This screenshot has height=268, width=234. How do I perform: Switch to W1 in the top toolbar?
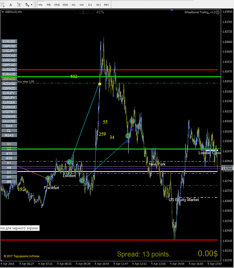[x=98, y=5]
